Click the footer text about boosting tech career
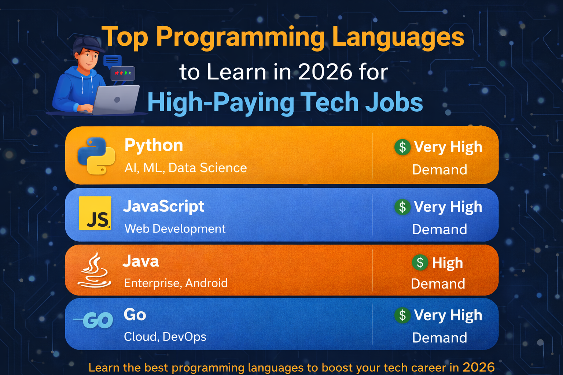Viewport: 563px width, 375px height. pos(291,367)
